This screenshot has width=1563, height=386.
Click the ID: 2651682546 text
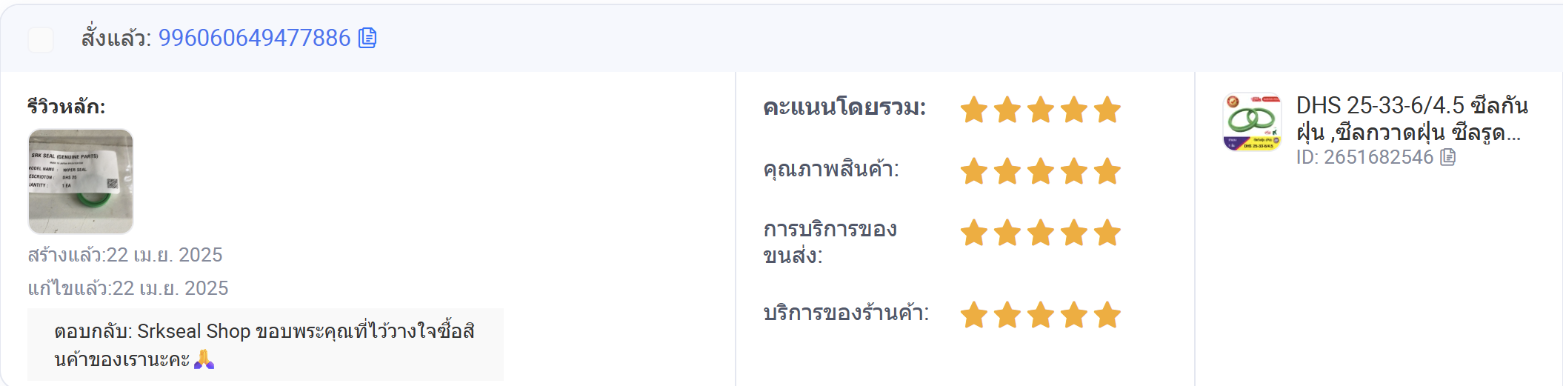(1365, 157)
